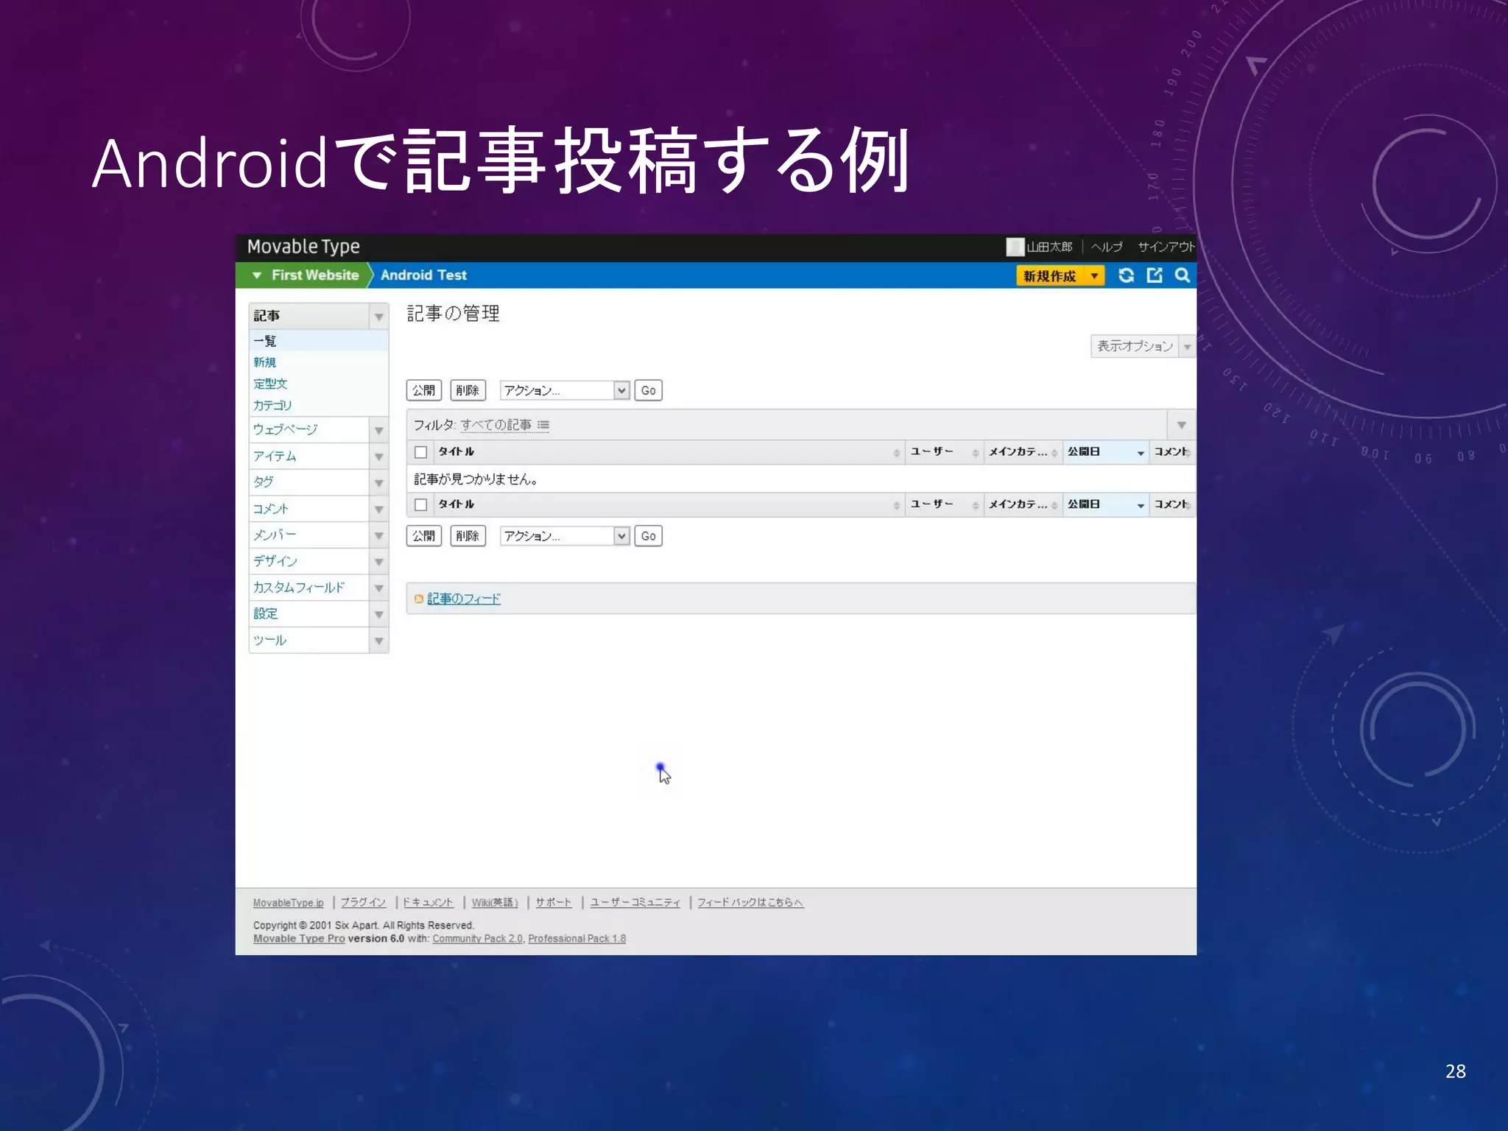Open the ドキュメント footer link

tap(429, 903)
